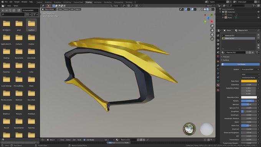261x147 pixels.
Task: Open the Surface Principled BSDF dropdown
Action: (x=250, y=69)
